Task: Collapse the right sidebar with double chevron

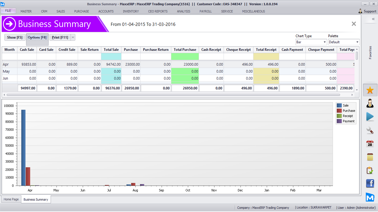Action: click(373, 19)
